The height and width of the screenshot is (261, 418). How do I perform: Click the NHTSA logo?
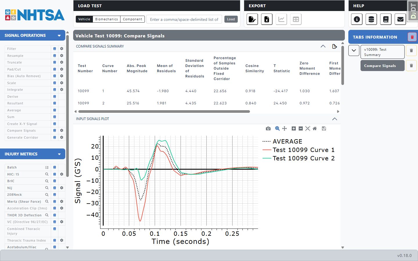[35, 15]
